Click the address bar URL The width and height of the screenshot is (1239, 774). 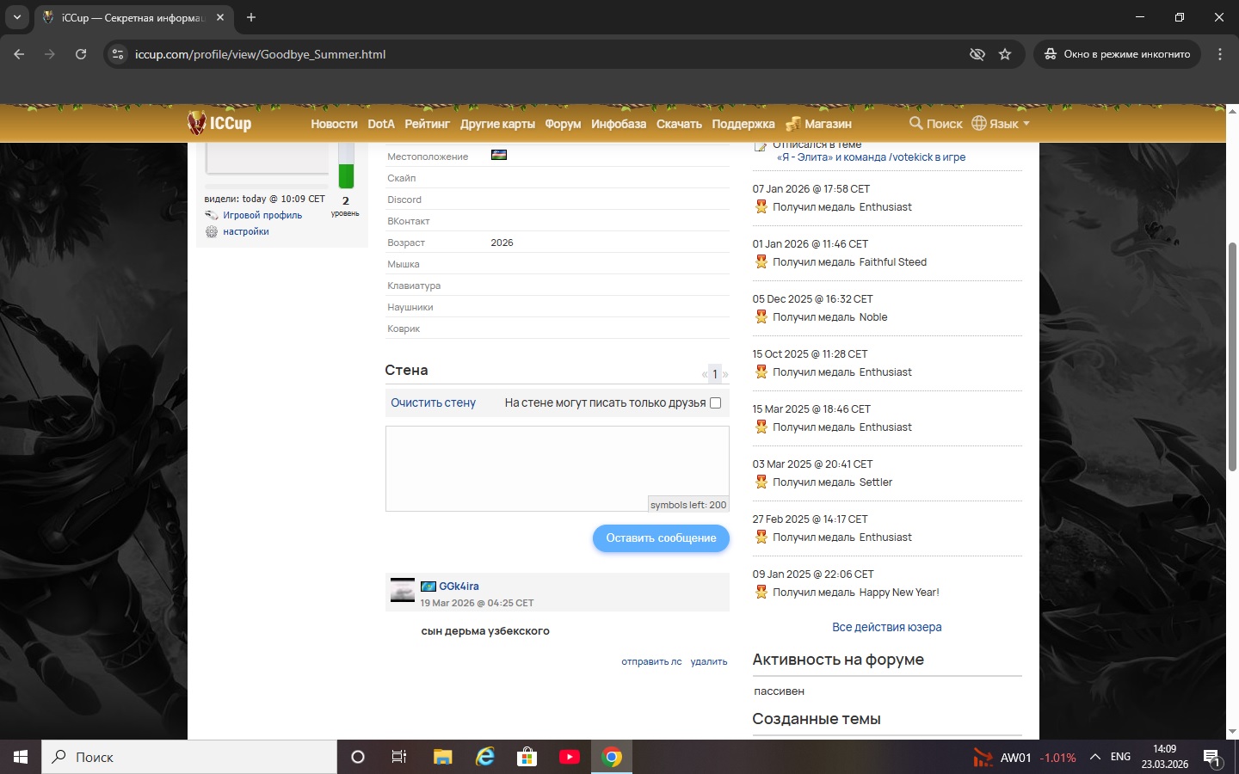pyautogui.click(x=260, y=54)
